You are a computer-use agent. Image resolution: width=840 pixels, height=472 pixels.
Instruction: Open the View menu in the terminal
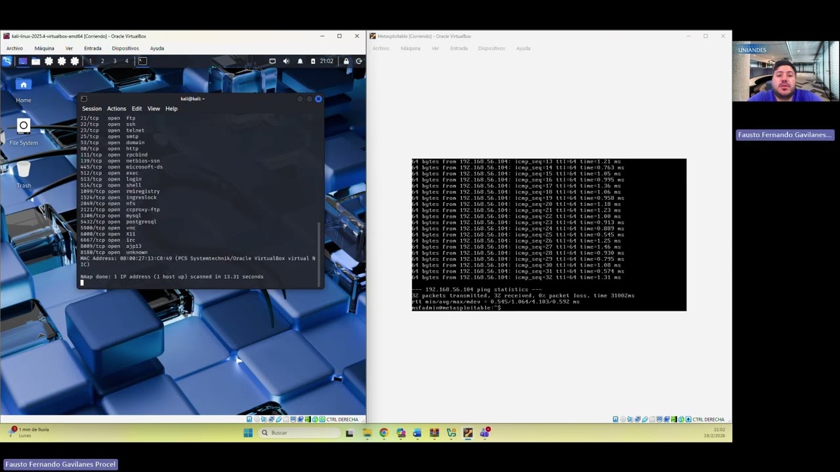(154, 109)
